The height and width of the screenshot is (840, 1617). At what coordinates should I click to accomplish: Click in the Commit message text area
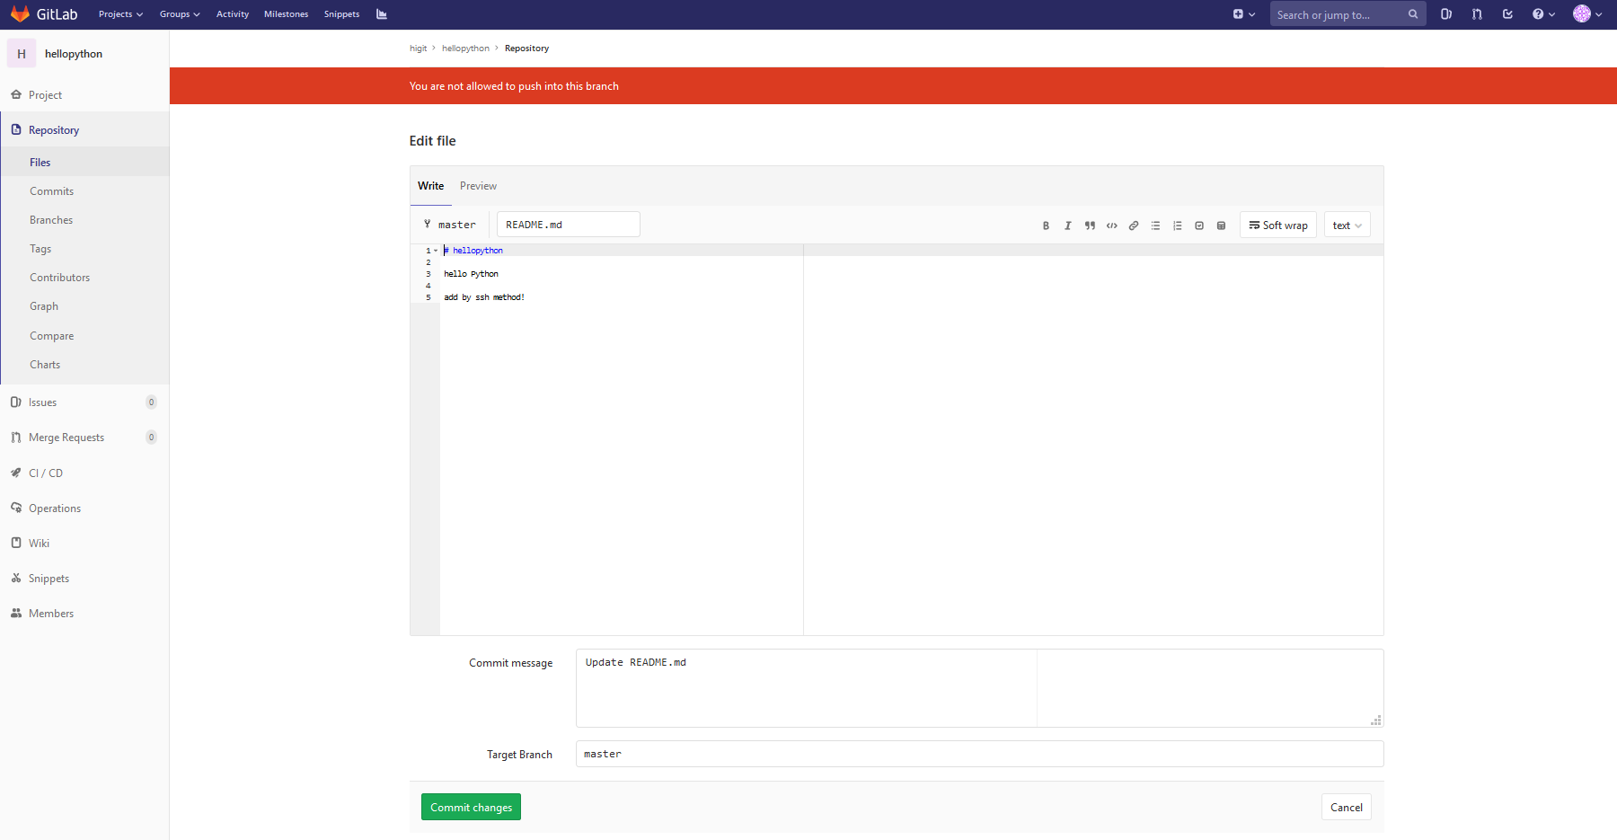click(979, 688)
